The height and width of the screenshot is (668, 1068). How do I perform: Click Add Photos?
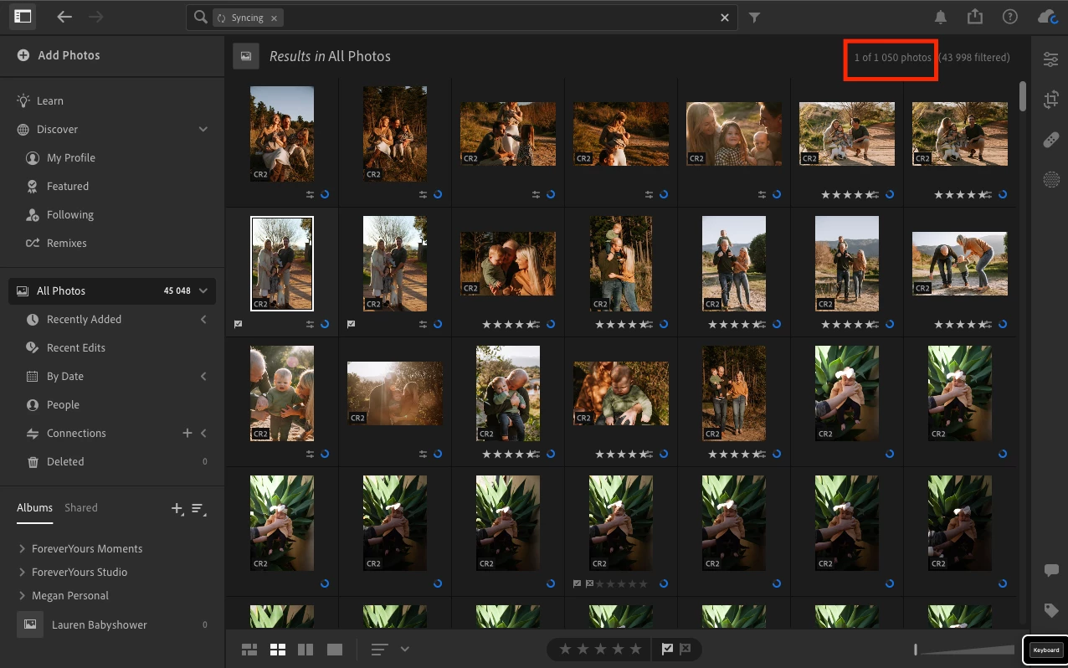(x=58, y=55)
